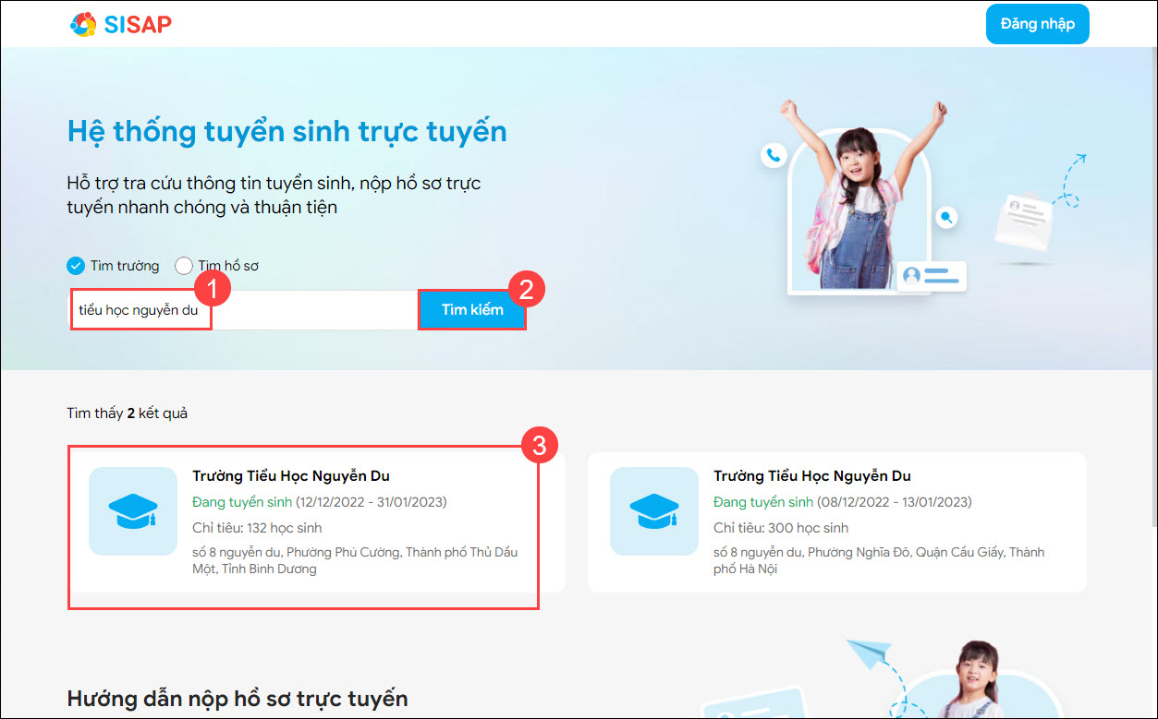1158x719 pixels.
Task: Click school title in Cầu Giấy card
Action: click(812, 476)
